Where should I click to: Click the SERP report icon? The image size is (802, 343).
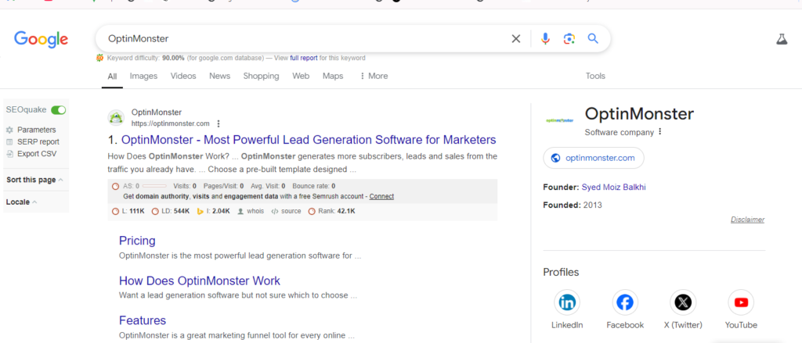[x=9, y=142]
